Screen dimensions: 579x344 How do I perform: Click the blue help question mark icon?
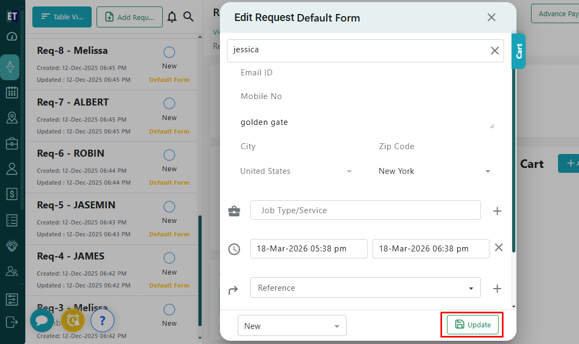point(102,321)
